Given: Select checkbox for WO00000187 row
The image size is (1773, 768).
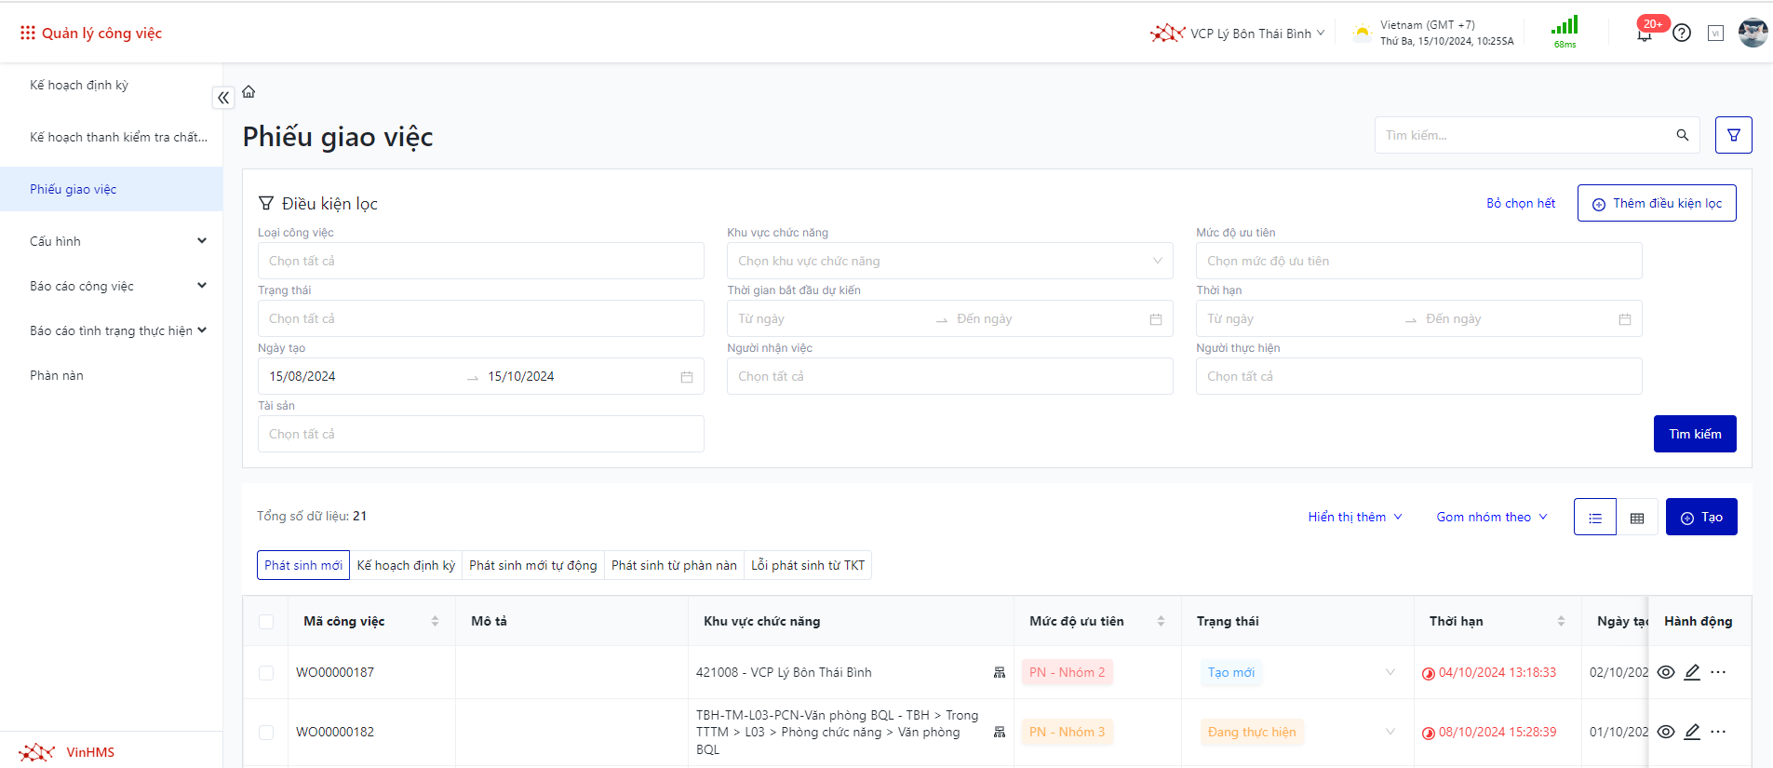Looking at the screenshot, I should point(266,673).
